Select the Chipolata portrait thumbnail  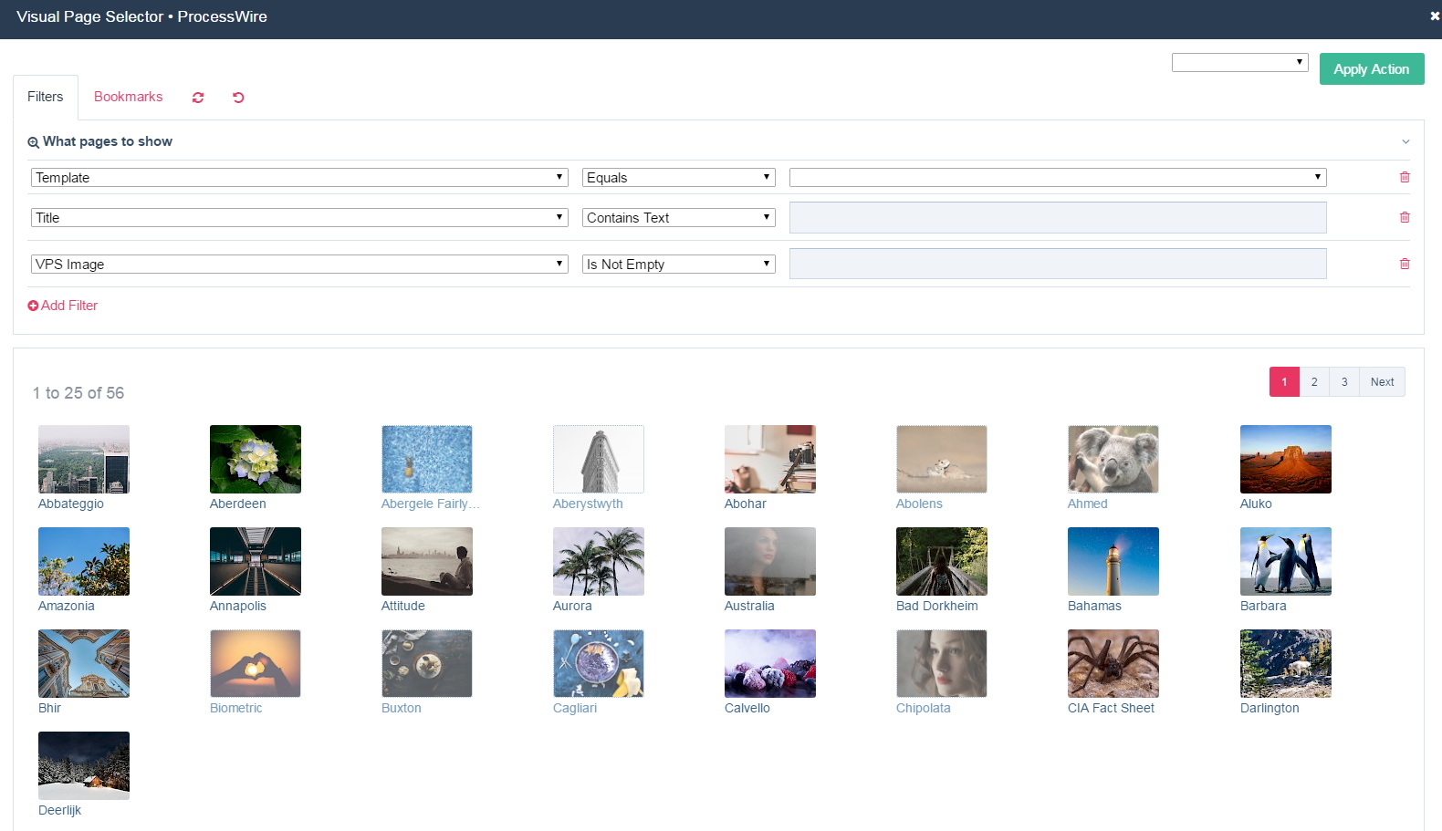(x=942, y=663)
